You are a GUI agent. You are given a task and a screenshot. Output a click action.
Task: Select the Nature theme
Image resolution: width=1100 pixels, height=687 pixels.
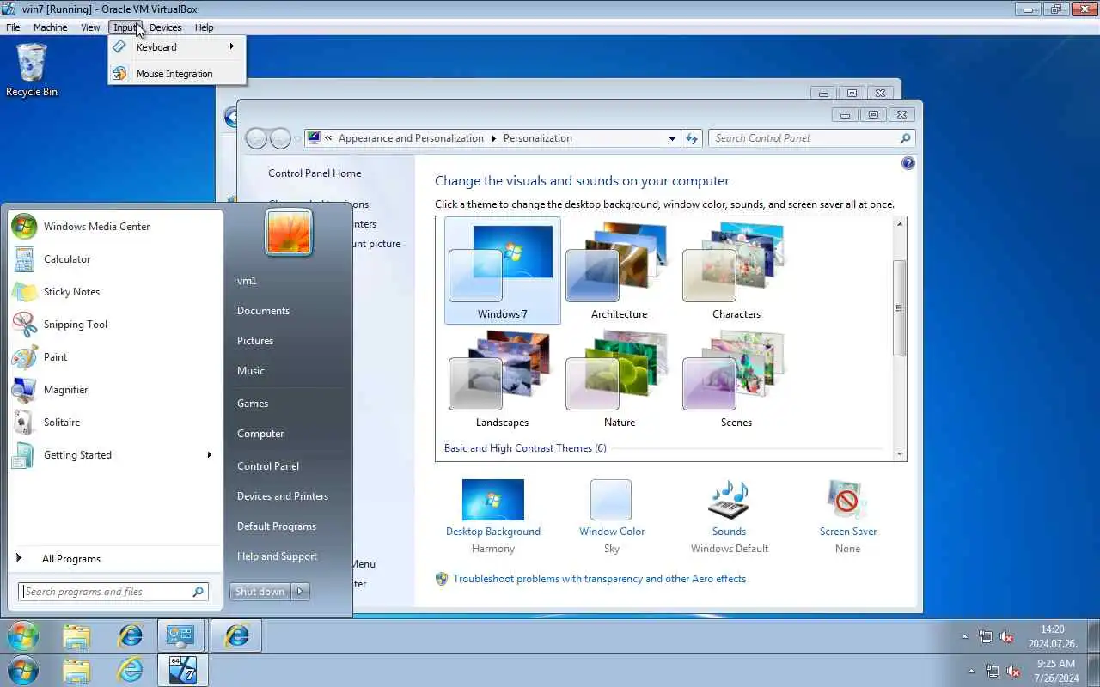(x=619, y=379)
